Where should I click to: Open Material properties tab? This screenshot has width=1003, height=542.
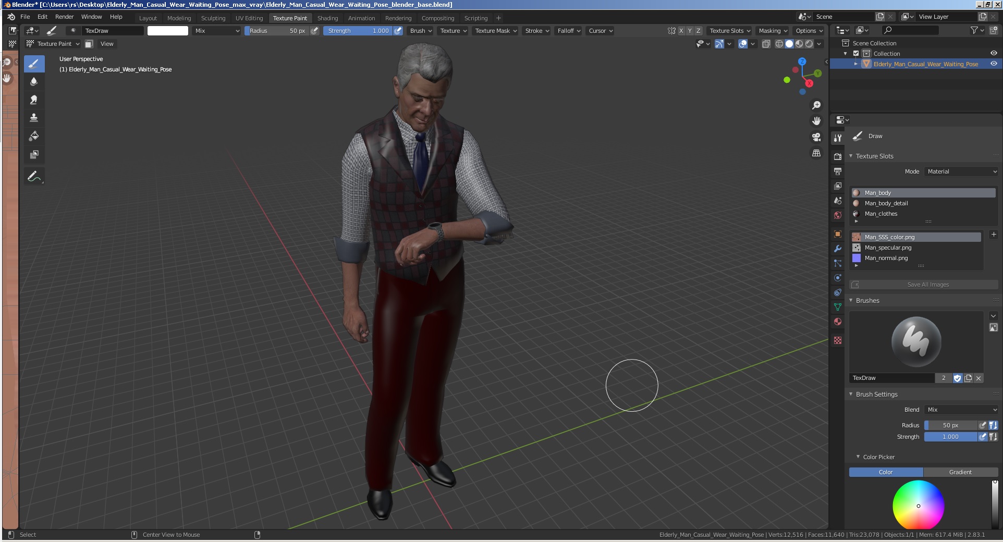838,322
